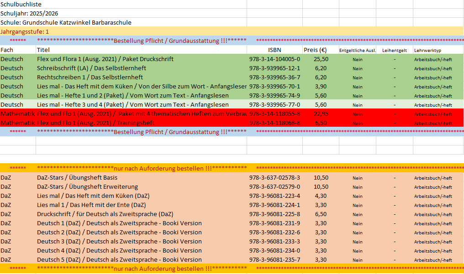Click the first nur nach Auforderung bestellen banner
This screenshot has height=274, width=464.
pyautogui.click(x=232, y=168)
